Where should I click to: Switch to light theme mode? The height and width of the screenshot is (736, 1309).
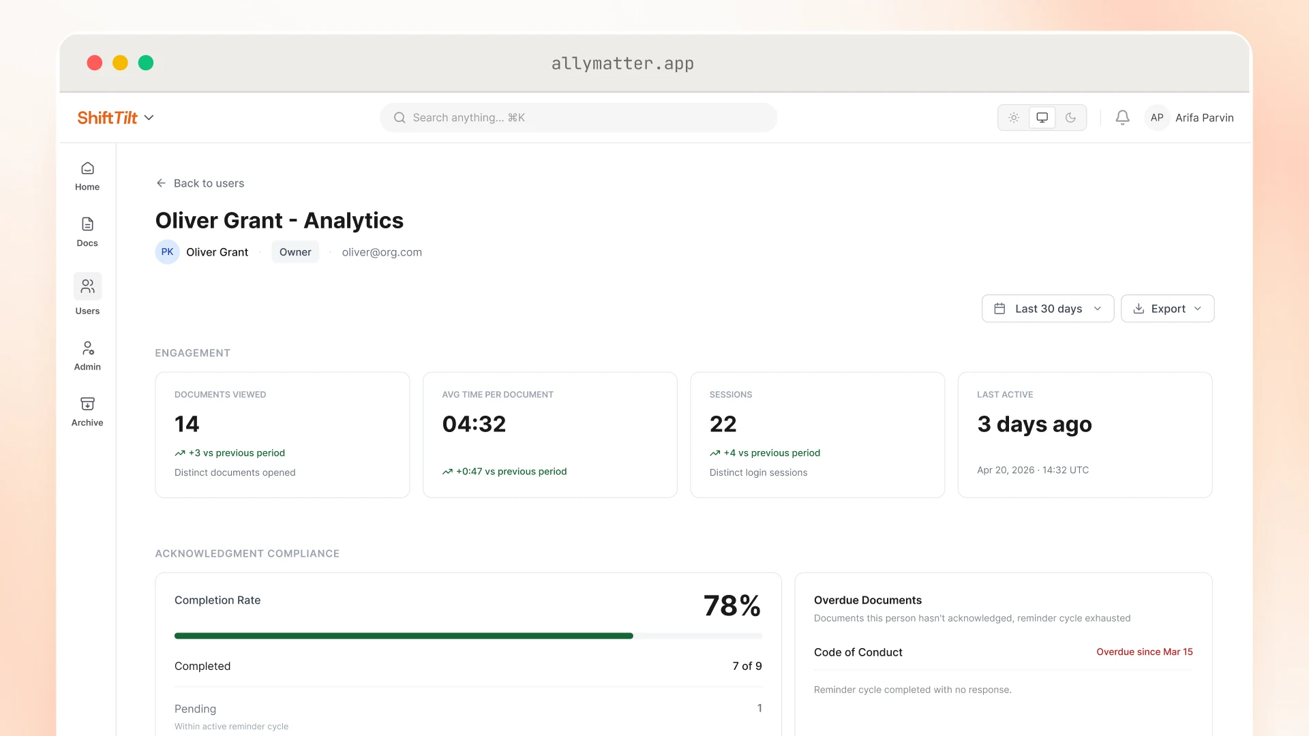tap(1014, 117)
